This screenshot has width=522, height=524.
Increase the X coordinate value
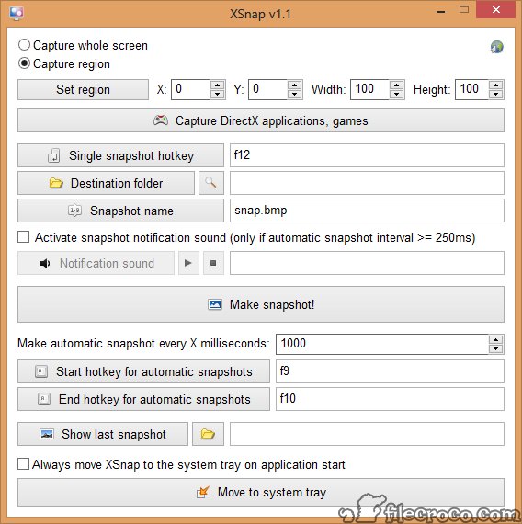tap(218, 85)
